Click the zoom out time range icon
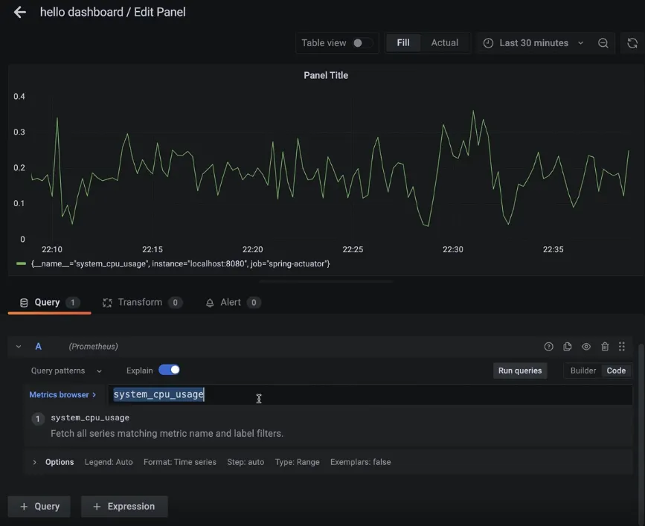The height and width of the screenshot is (526, 645). [x=603, y=43]
